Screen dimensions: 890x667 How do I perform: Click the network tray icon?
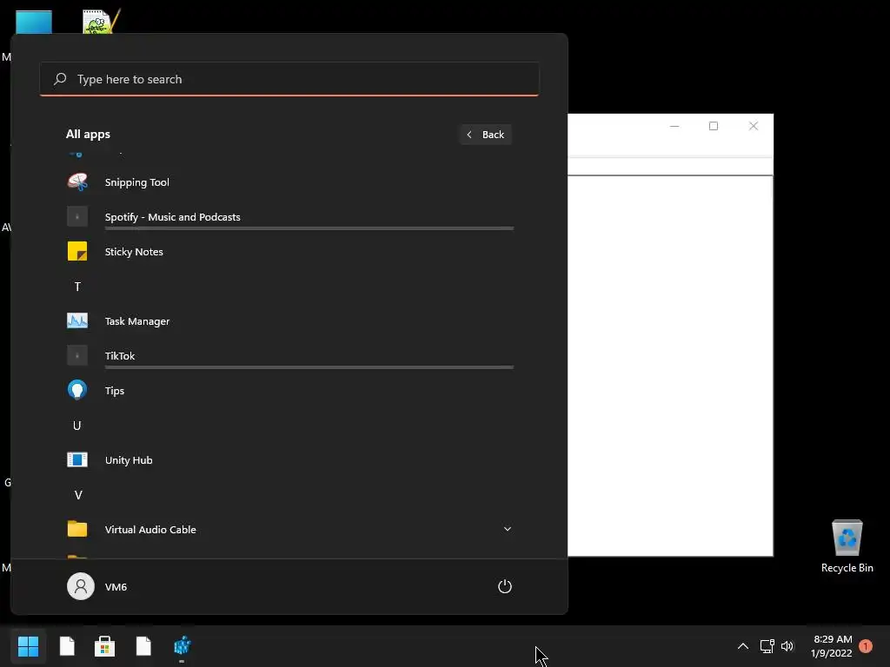click(x=767, y=646)
